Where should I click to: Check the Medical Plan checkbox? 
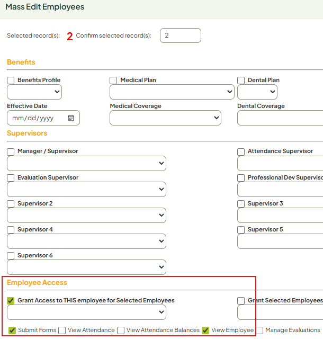tap(113, 80)
